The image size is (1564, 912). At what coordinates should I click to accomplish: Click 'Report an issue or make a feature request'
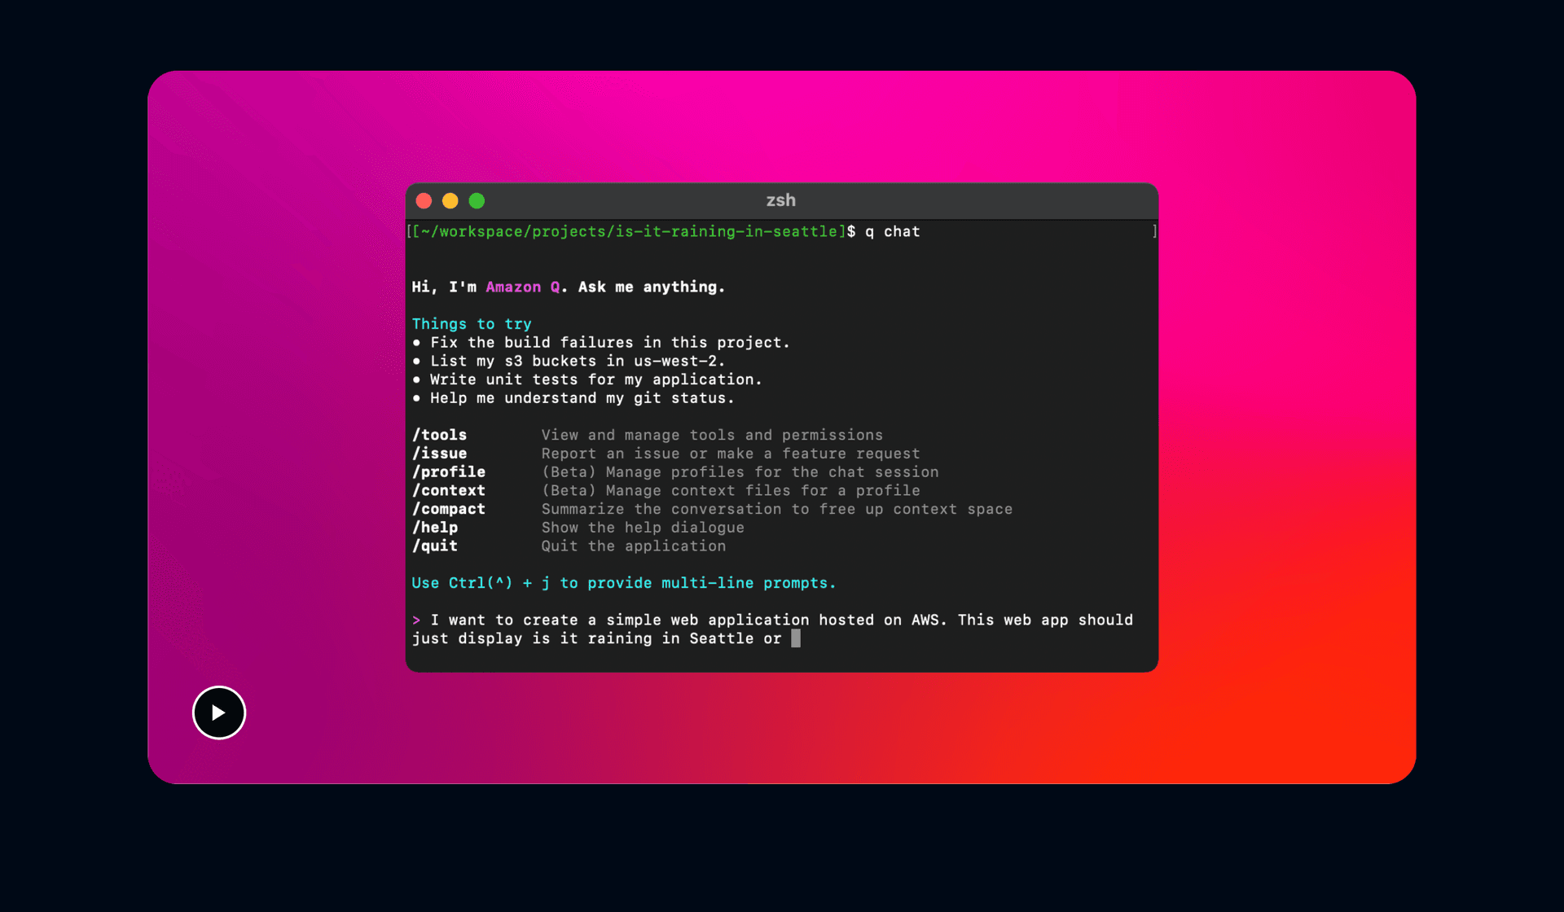point(731,454)
